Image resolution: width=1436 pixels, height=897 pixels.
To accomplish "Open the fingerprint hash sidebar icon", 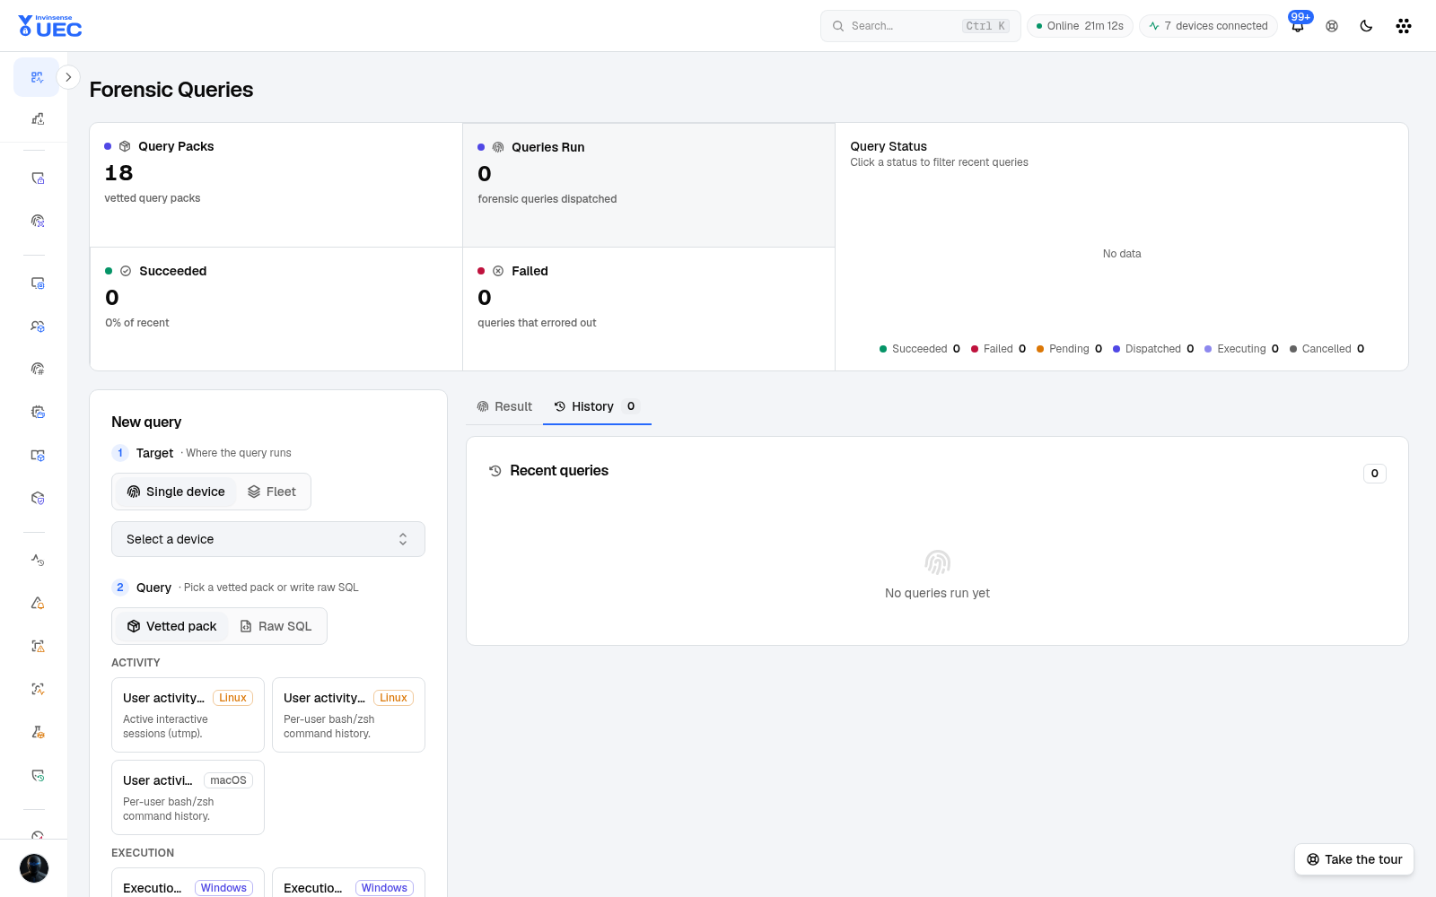I will pos(38,369).
